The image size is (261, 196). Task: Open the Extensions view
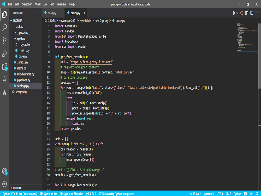pyautogui.click(x=4, y=67)
